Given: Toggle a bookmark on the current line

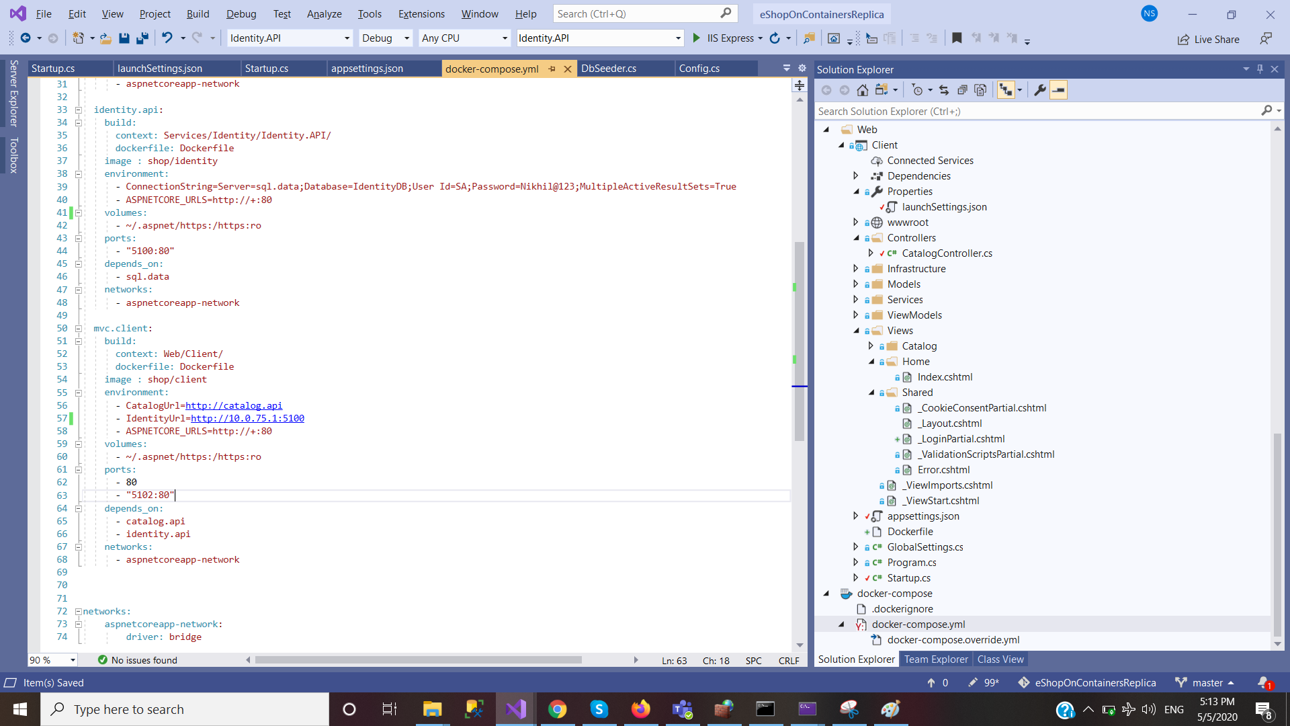Looking at the screenshot, I should (x=957, y=38).
